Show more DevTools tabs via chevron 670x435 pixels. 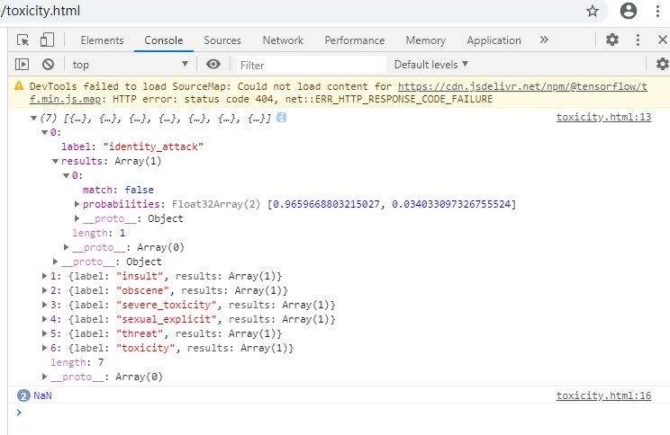click(x=544, y=40)
